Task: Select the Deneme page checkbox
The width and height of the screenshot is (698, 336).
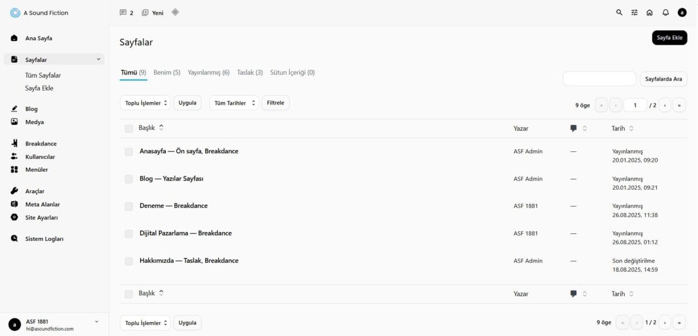Action: (x=129, y=206)
